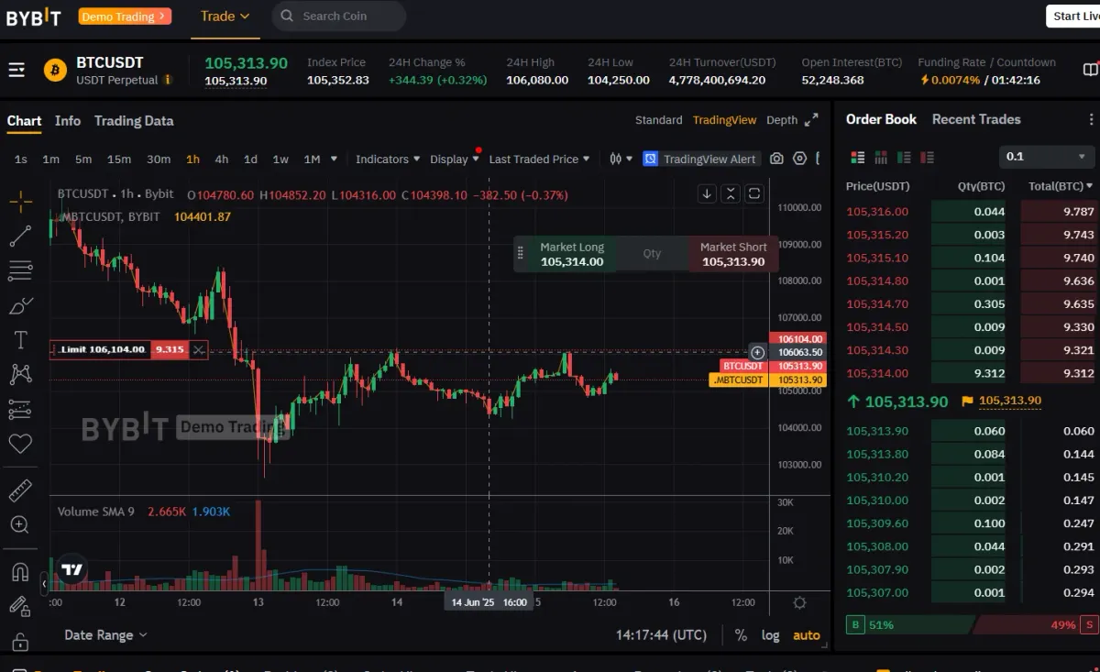The image size is (1100, 672).
Task: Click the Qty field in chart order panel
Action: [652, 254]
